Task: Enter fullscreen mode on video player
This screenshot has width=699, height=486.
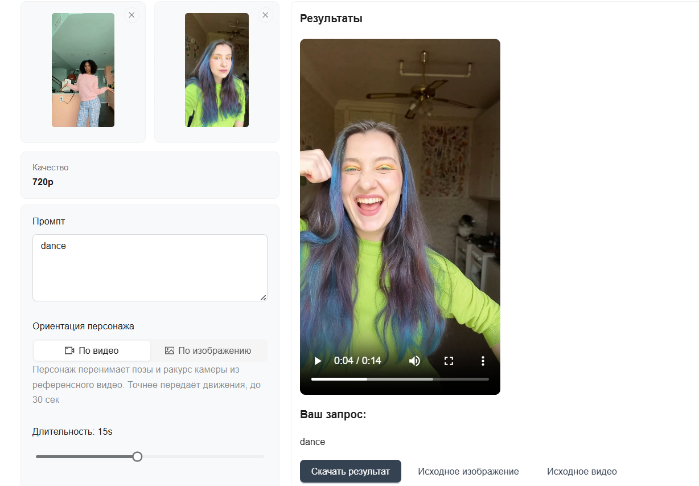Action: coord(449,361)
